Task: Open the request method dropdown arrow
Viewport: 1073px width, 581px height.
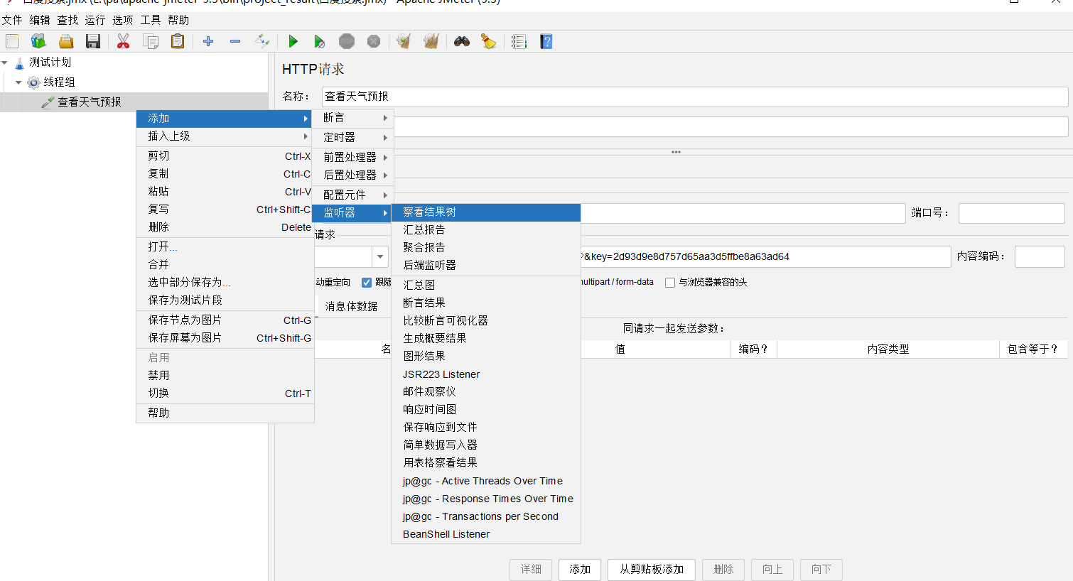Action: 380,256
